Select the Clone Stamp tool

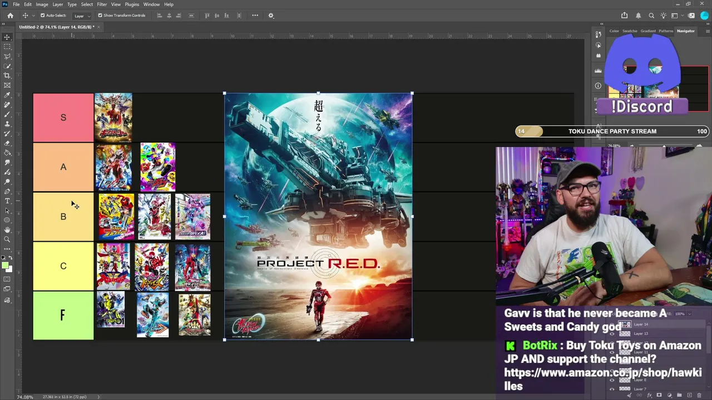click(7, 124)
